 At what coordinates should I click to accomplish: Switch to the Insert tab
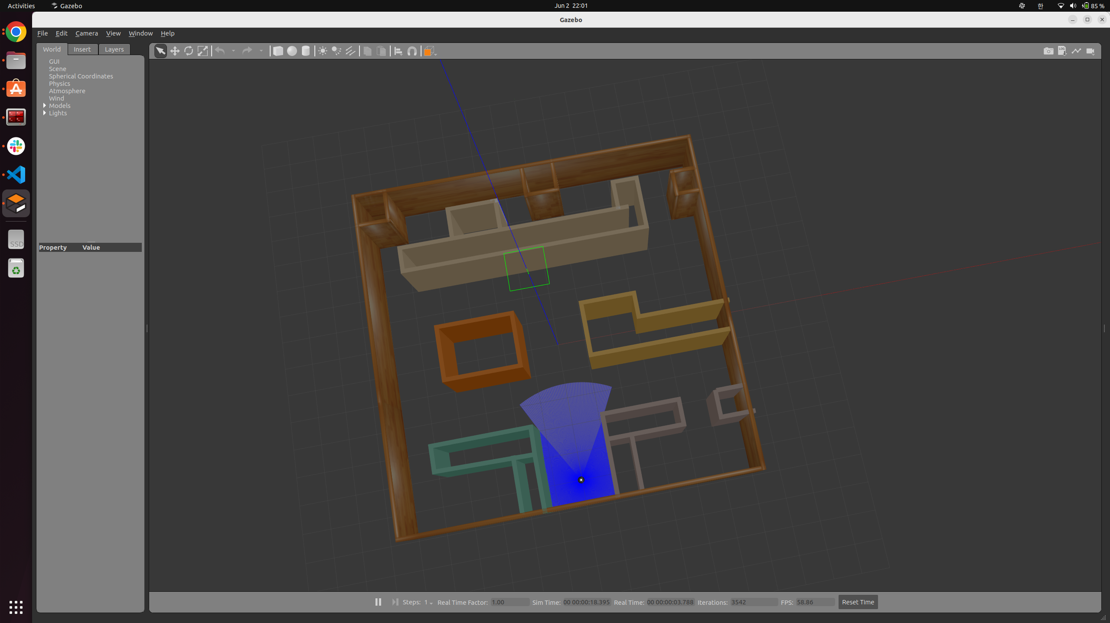point(82,49)
